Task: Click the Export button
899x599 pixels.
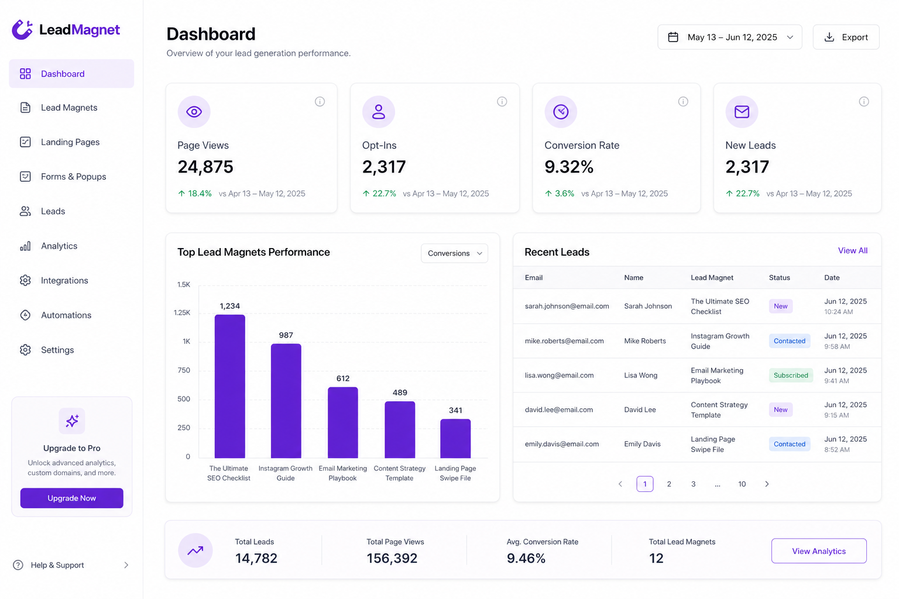Action: click(846, 37)
